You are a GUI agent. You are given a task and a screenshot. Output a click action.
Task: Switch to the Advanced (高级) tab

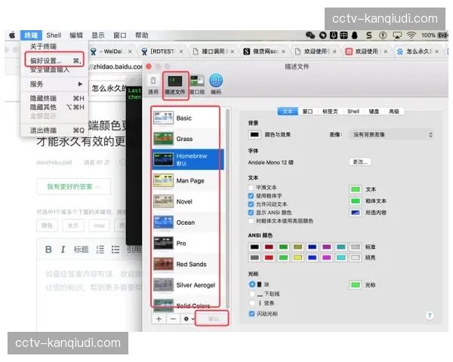point(394,112)
